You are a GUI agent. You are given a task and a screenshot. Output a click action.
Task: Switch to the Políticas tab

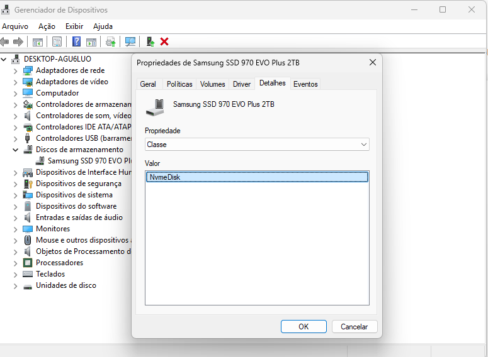click(x=179, y=84)
